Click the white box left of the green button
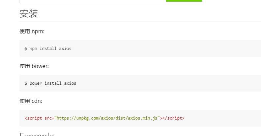The image size is (261, 136). coord(93,1)
